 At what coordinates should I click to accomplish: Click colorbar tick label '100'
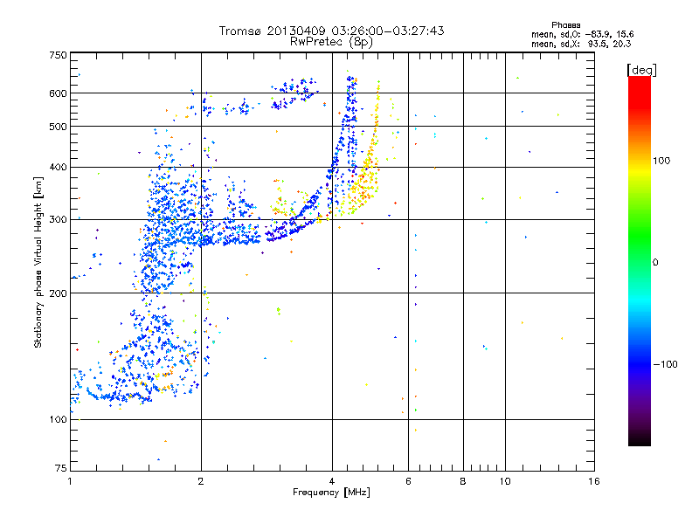click(661, 161)
